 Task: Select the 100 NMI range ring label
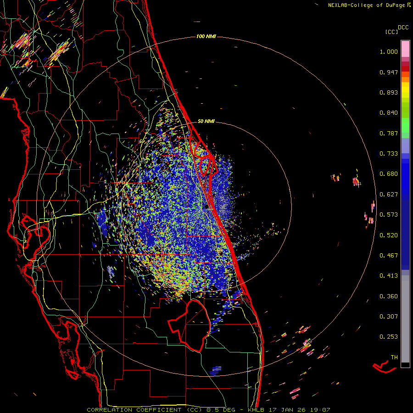click(x=206, y=36)
